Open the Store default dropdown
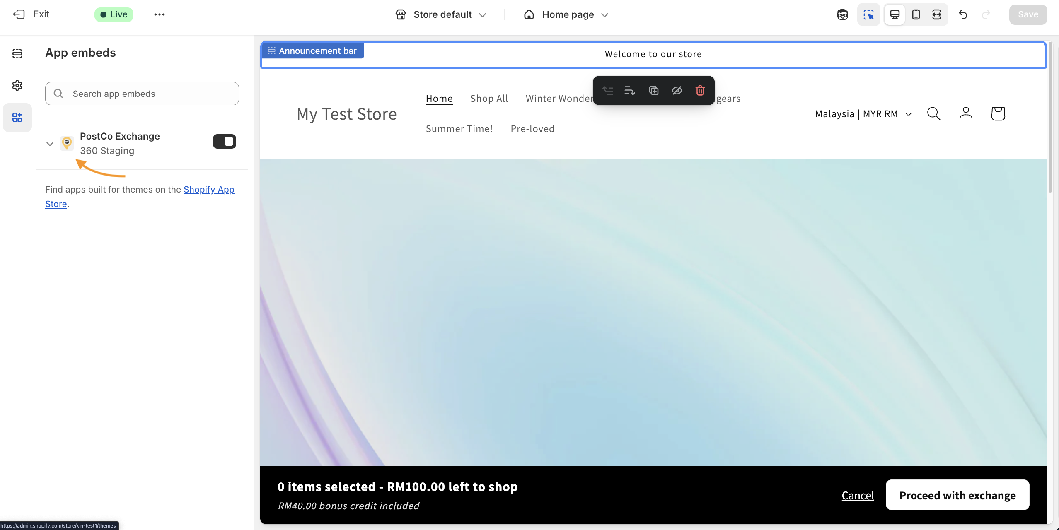1059x530 pixels. click(441, 14)
